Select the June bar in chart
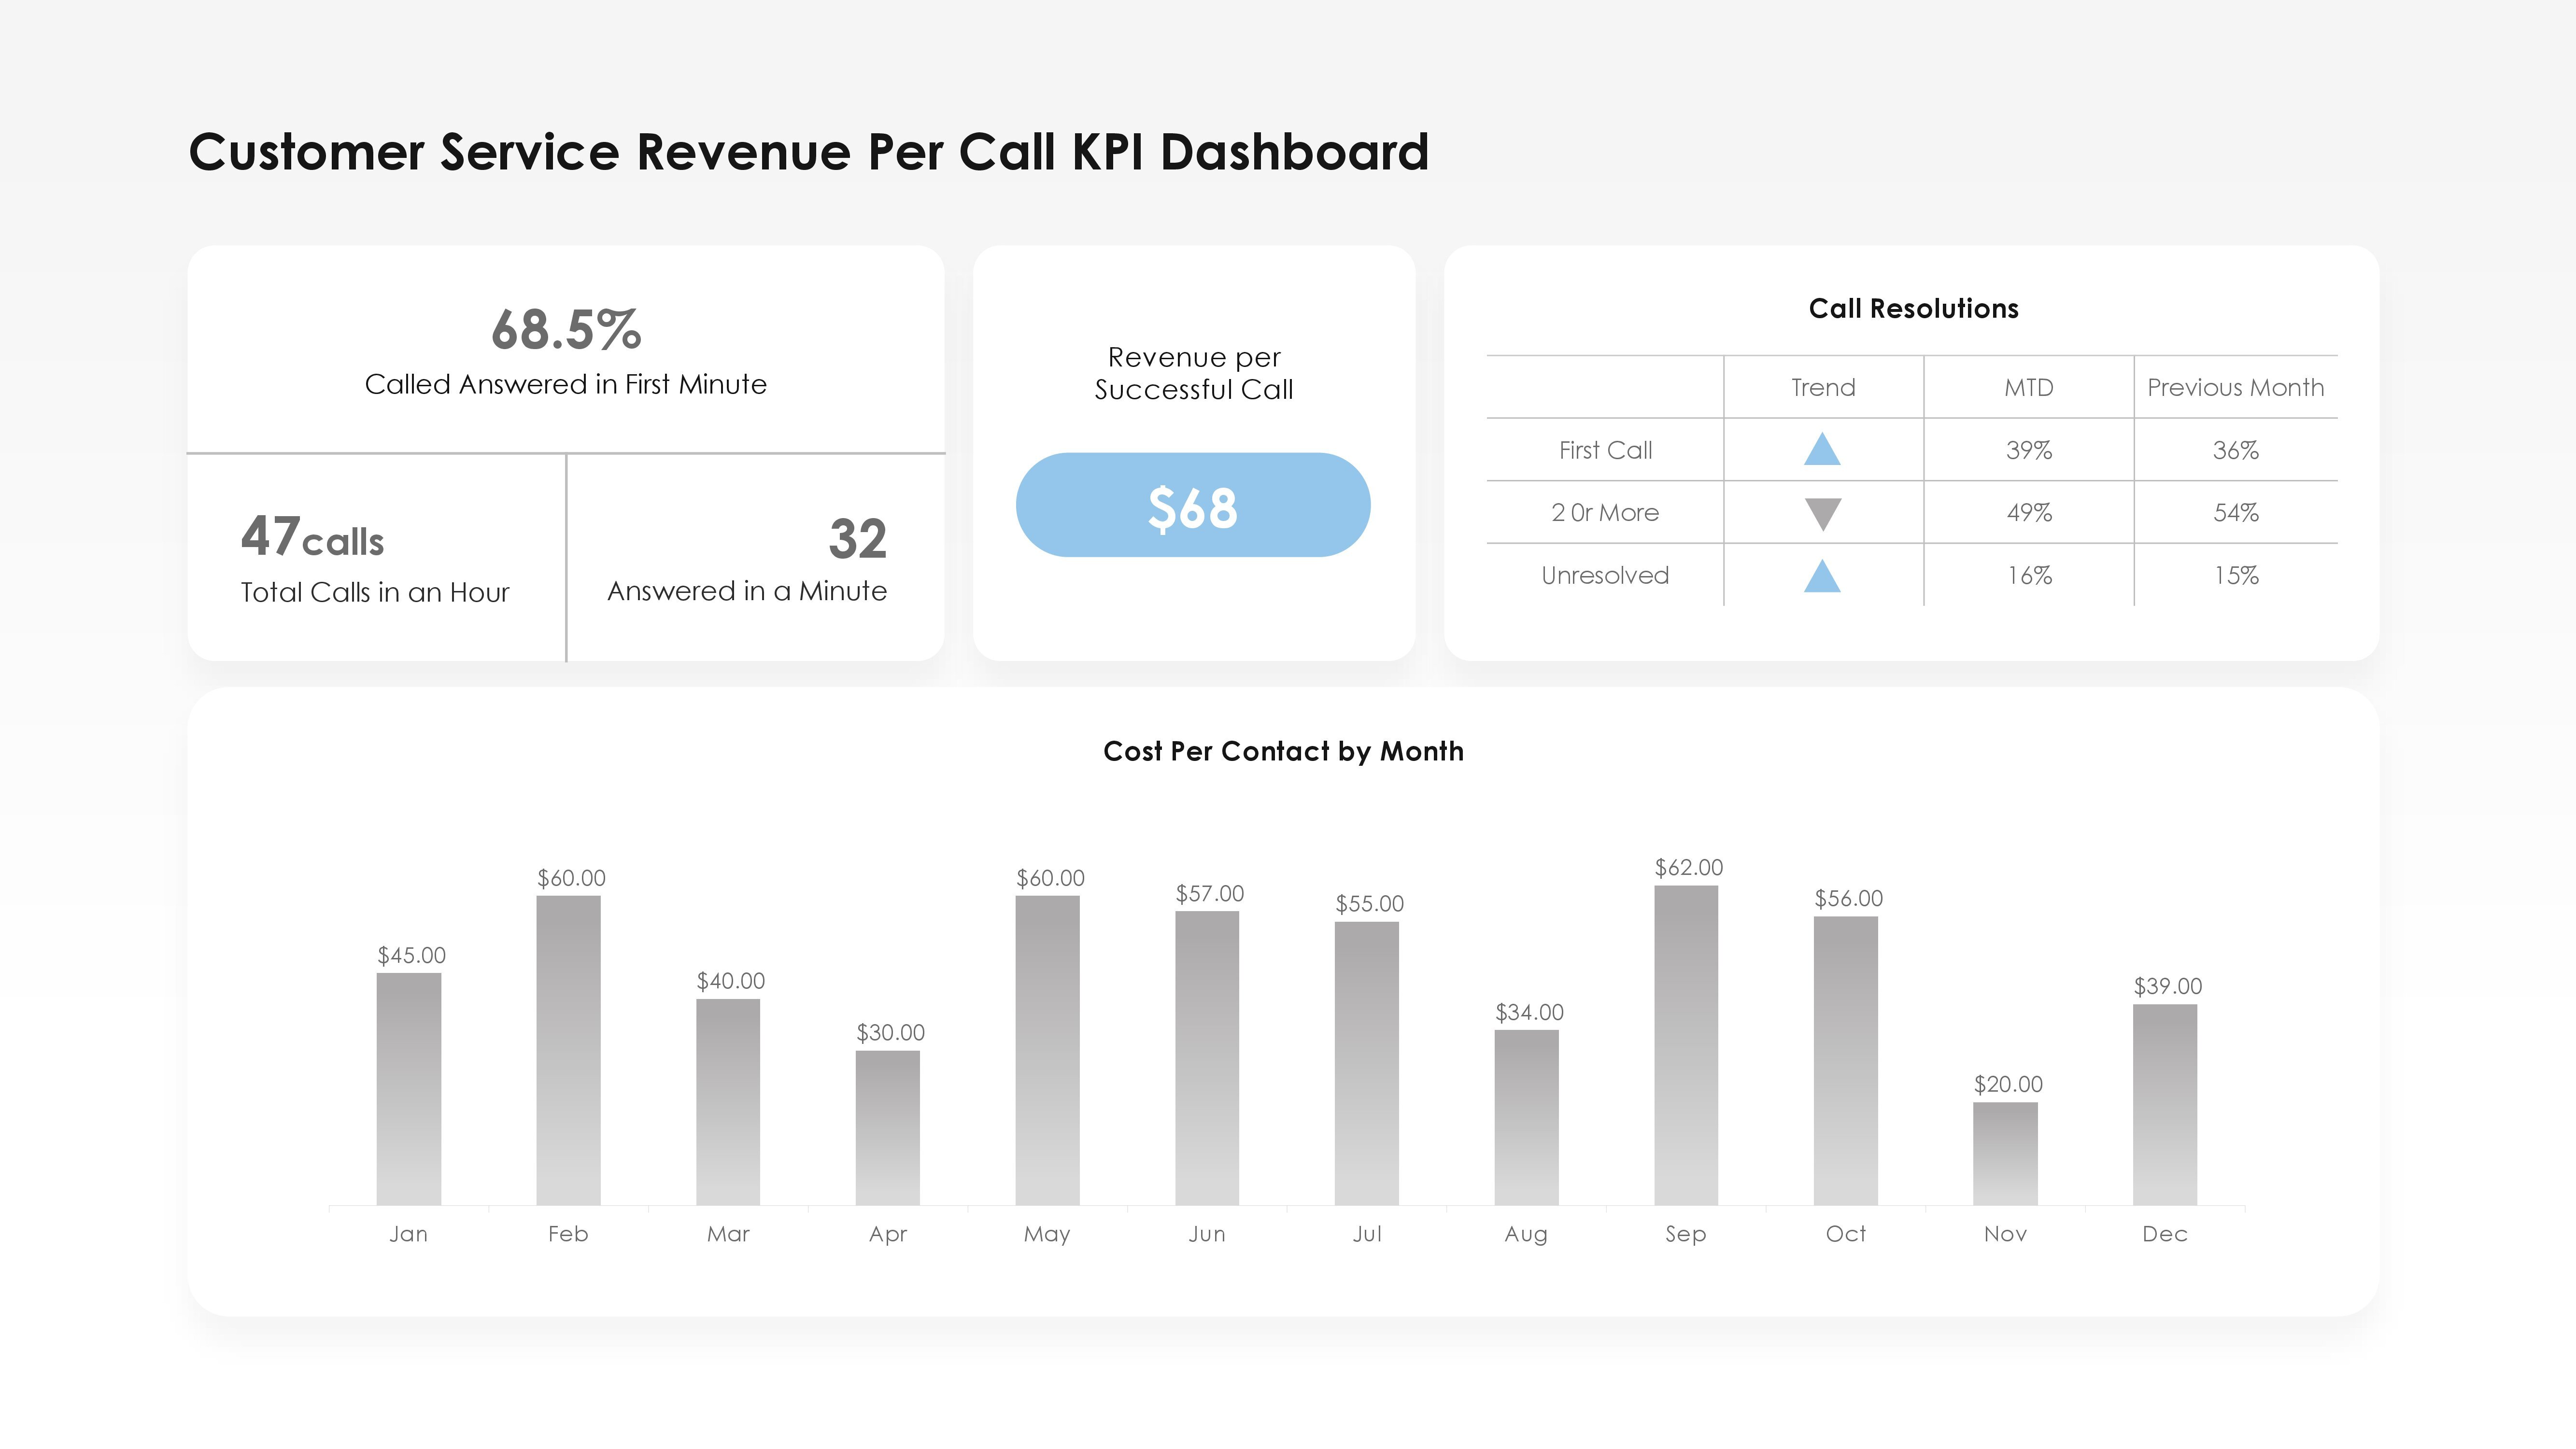This screenshot has width=2576, height=1449. (1207, 1058)
